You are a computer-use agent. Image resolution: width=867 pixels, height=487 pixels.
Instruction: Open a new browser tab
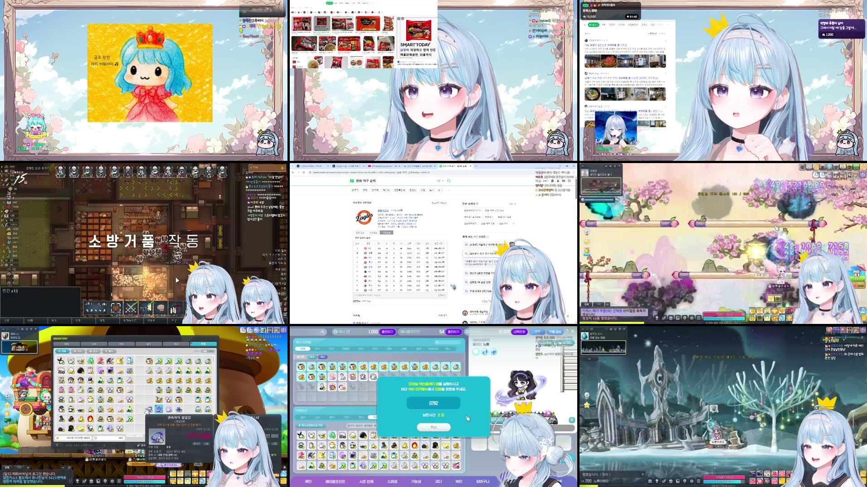point(475,166)
